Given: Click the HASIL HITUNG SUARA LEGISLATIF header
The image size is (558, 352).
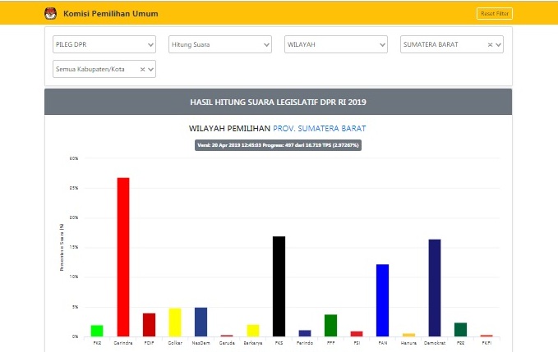Looking at the screenshot, I should tap(278, 102).
